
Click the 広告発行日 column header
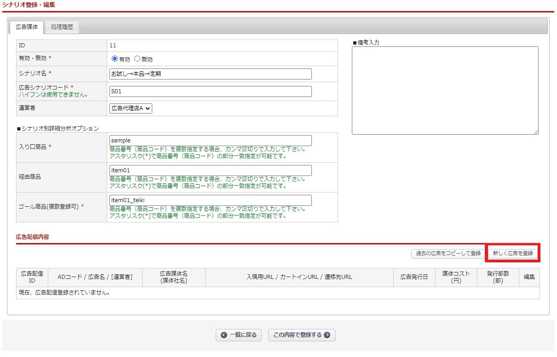414,277
